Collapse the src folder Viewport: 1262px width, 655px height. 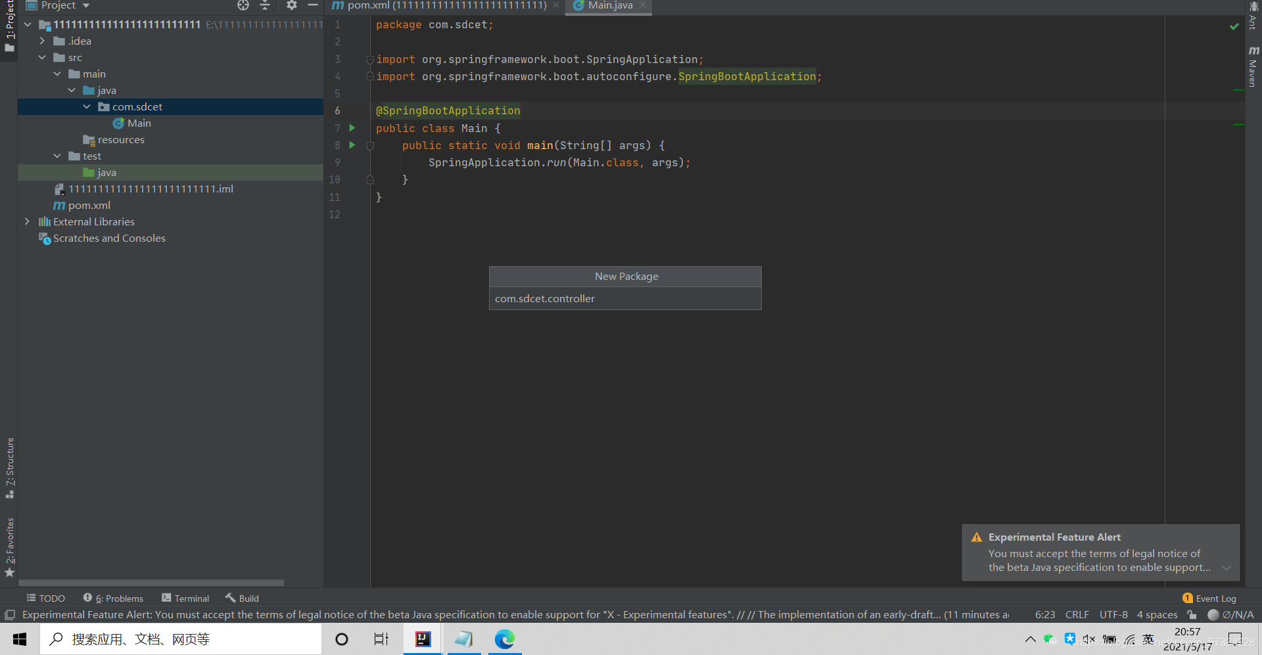[x=42, y=57]
